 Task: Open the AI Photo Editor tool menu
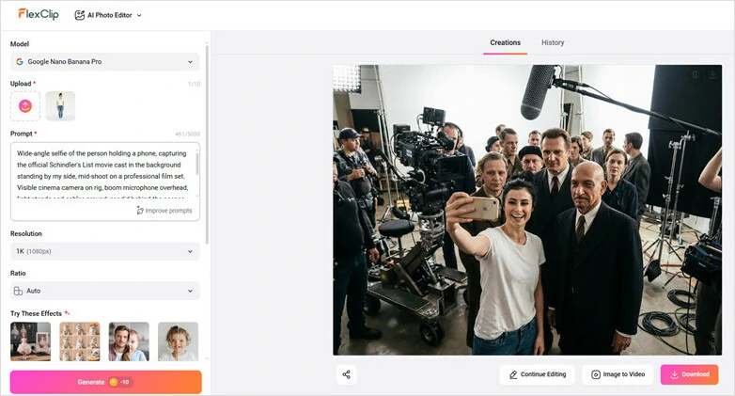pos(108,15)
